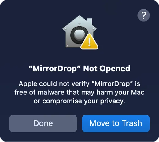Screen dimensions: 159x142
Task: Choose Move to Trash for MirrorDrop
Action: click(x=116, y=123)
